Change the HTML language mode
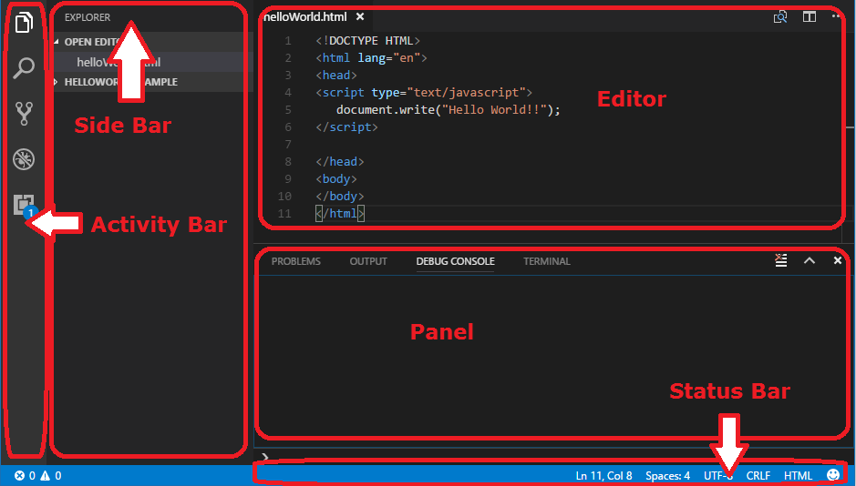856x486 pixels. (799, 476)
